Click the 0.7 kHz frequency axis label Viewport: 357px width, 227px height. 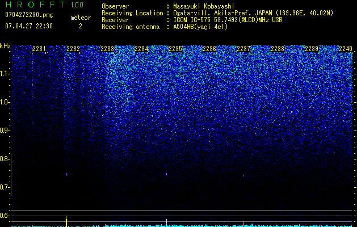tap(5, 187)
